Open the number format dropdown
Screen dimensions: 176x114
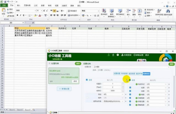(x=98, y=11)
